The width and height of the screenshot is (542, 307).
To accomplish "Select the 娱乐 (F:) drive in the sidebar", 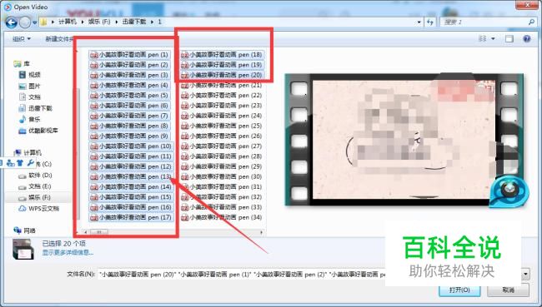I will tap(34, 198).
